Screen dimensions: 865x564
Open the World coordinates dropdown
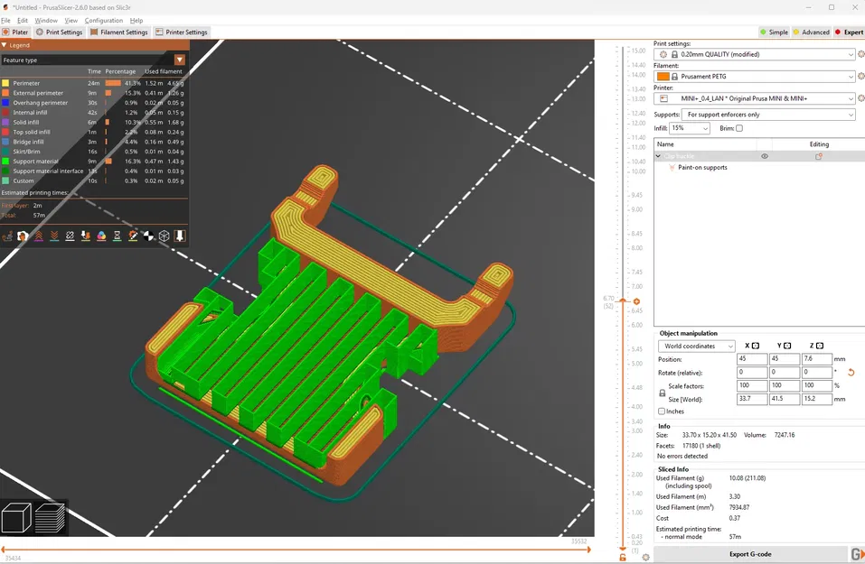point(696,347)
